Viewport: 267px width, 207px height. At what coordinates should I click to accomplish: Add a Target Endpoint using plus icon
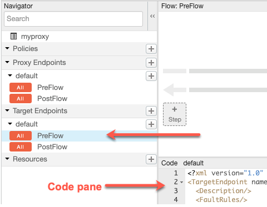pyautogui.click(x=151, y=111)
